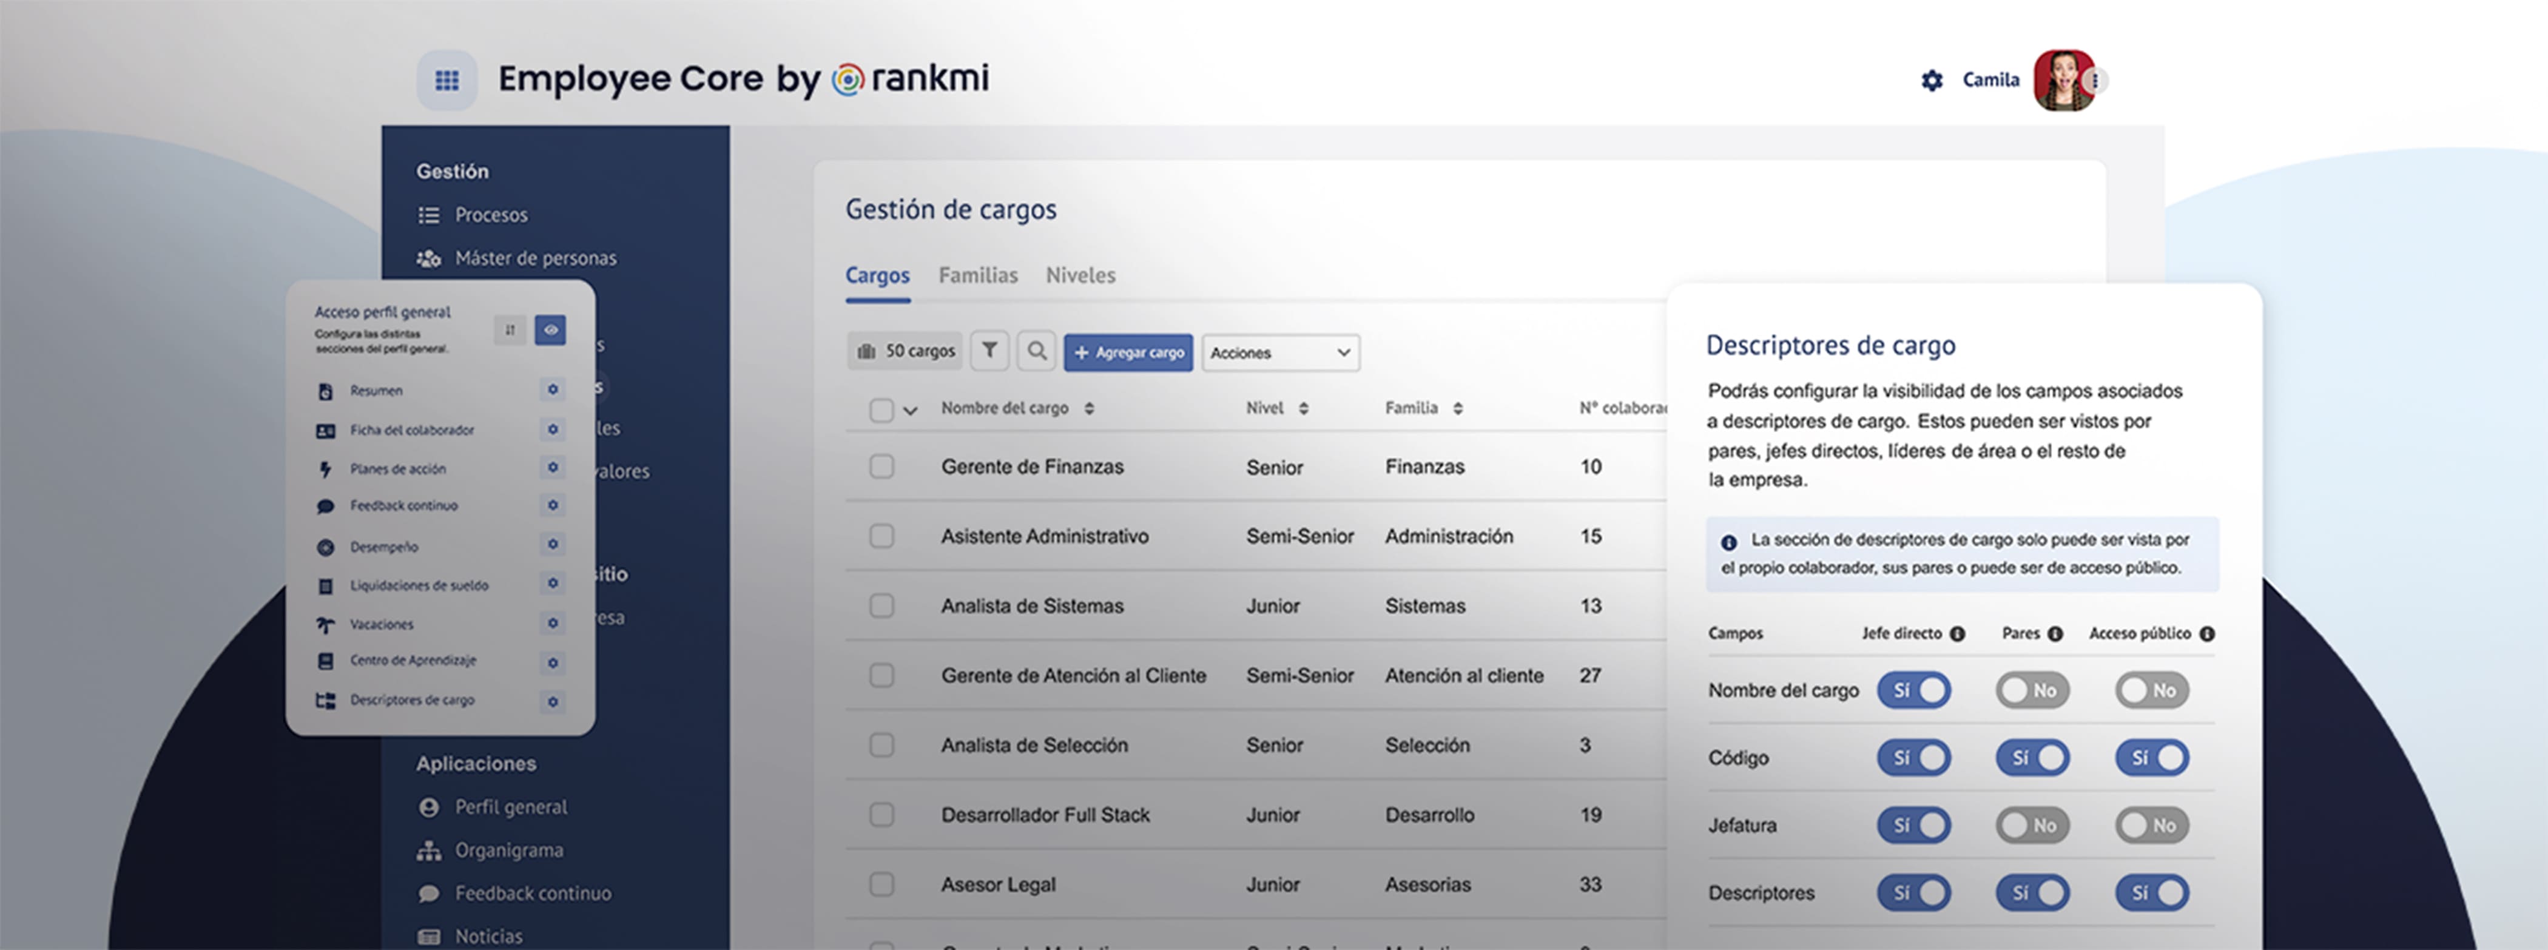
Task: Click the Feedback continuo speech bubble icon
Action: 326,506
